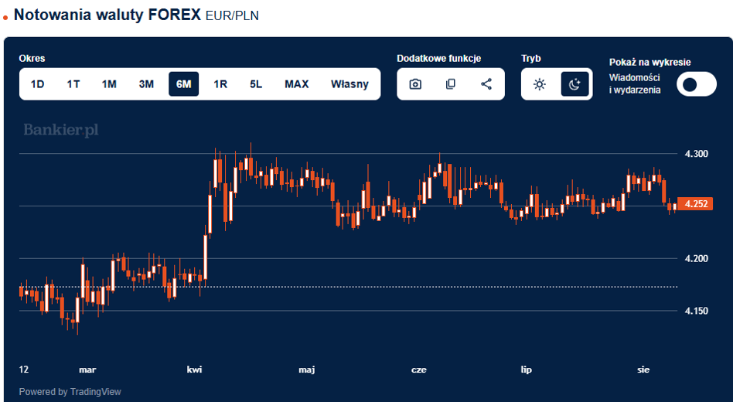The width and height of the screenshot is (733, 402).
Task: Click the Bankier.pl watermark logo
Action: (x=61, y=130)
